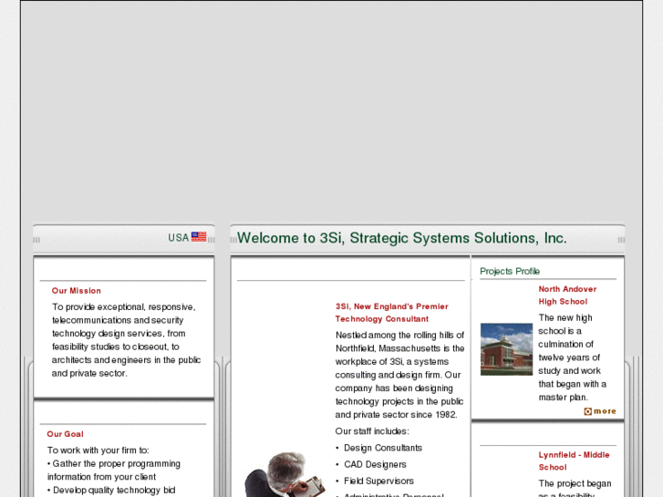Image resolution: width=663 pixels, height=497 pixels.
Task: Click 'Our staff includes:' text
Action: (x=372, y=431)
